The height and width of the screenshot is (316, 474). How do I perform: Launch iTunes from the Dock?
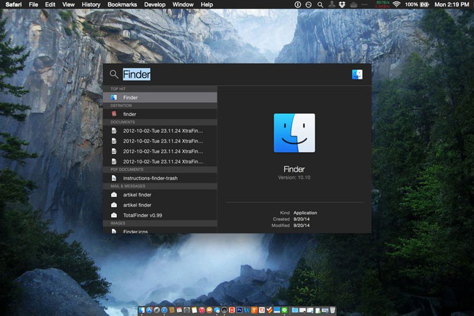[202, 310]
